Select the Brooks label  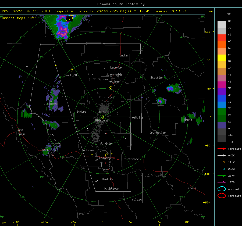(191, 188)
